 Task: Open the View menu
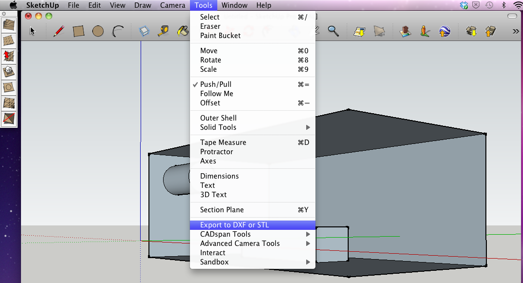click(117, 5)
